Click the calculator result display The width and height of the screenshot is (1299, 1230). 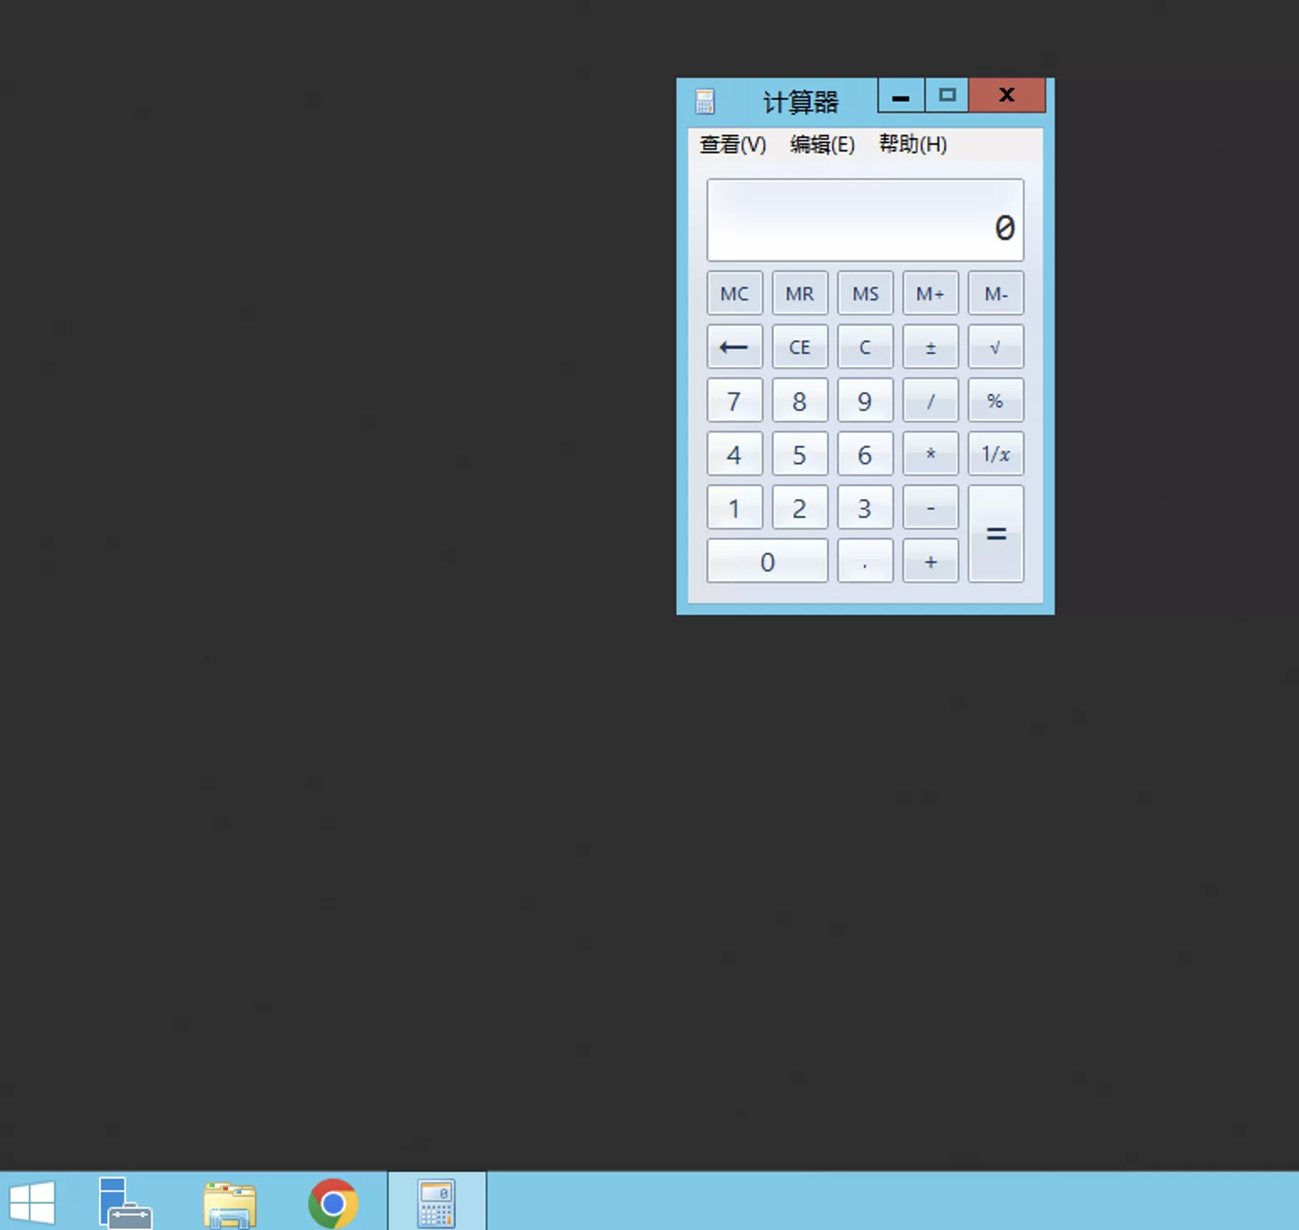point(865,220)
